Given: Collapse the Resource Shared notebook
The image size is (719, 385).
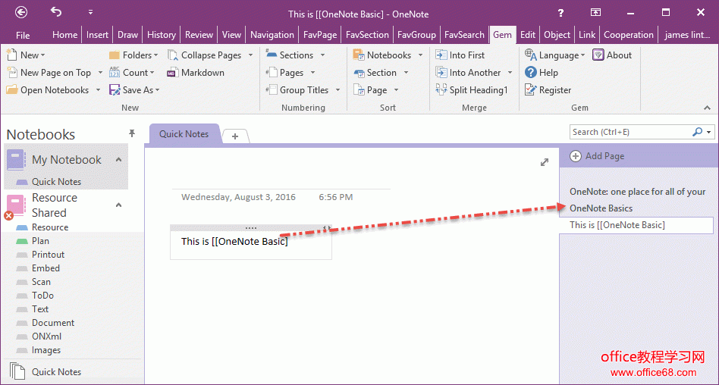Looking at the screenshot, I should (x=118, y=205).
